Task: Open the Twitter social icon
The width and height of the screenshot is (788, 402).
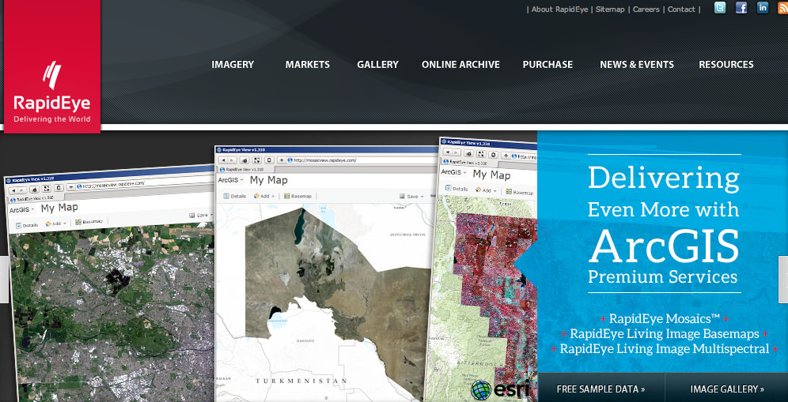Action: tap(720, 8)
